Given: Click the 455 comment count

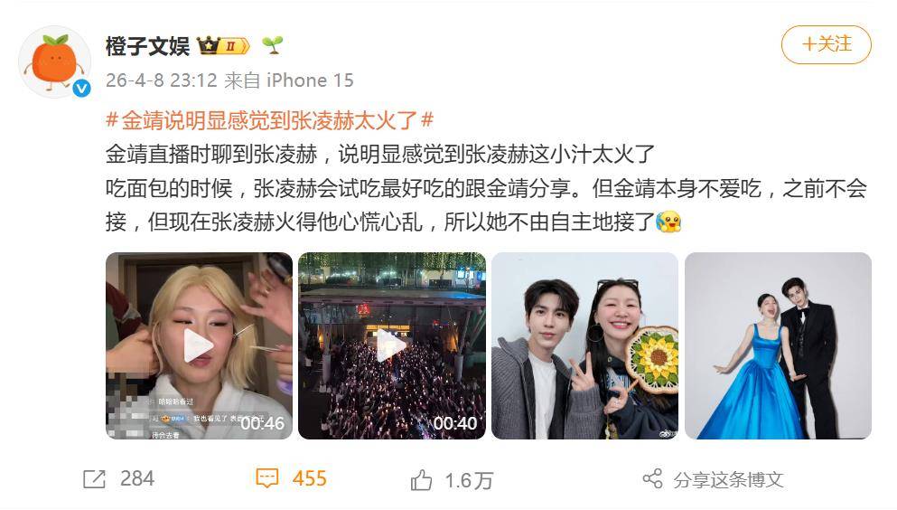Looking at the screenshot, I should [310, 478].
